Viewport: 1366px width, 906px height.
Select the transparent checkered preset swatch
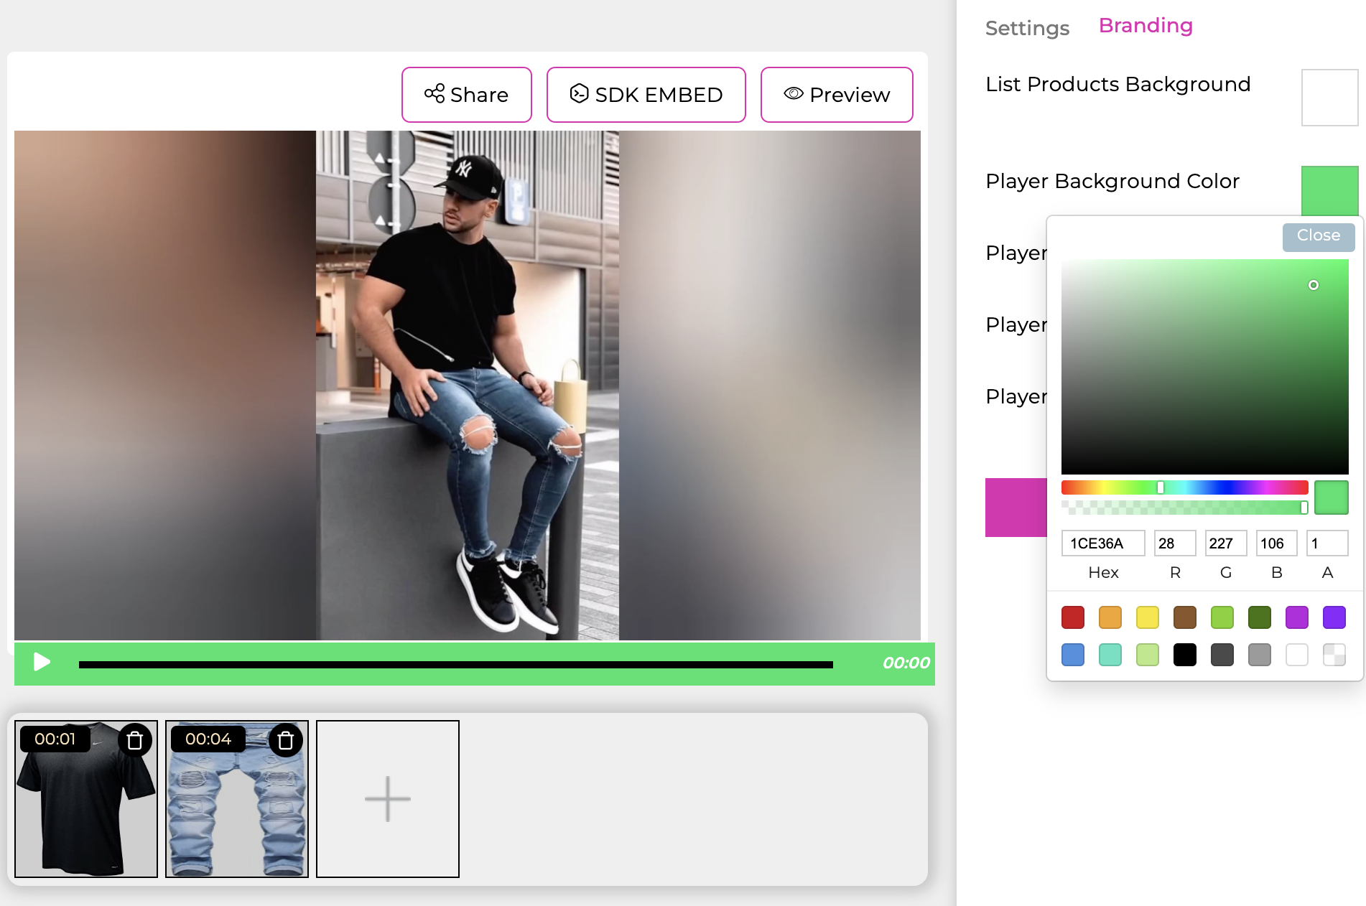(x=1334, y=655)
